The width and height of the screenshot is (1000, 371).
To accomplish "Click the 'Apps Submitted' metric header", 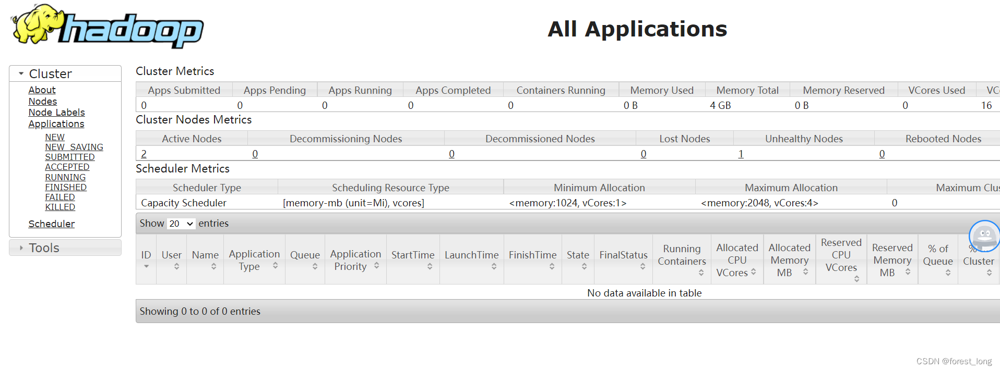I will (x=184, y=90).
